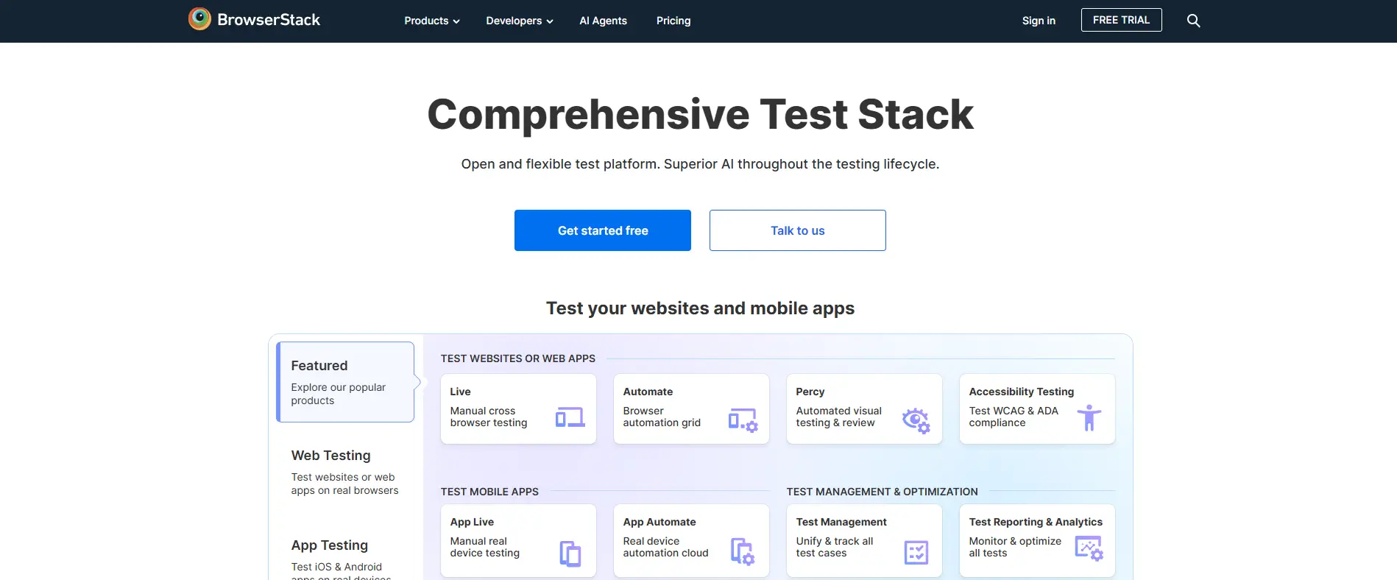The image size is (1397, 580).
Task: Click the Live browser testing icon
Action: [x=570, y=417]
